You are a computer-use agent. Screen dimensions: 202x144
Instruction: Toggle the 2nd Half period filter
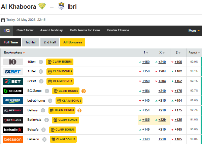49,42
